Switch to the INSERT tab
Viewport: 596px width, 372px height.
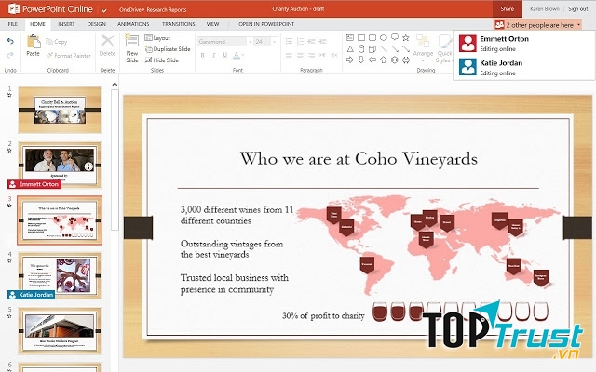(x=66, y=24)
